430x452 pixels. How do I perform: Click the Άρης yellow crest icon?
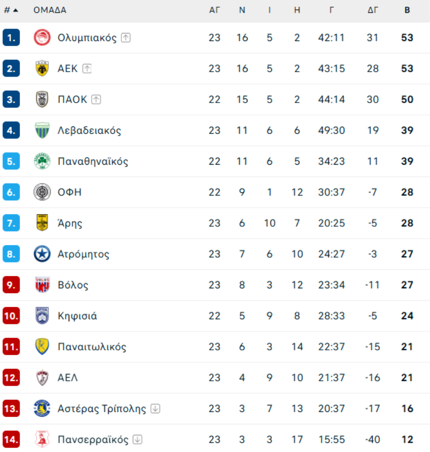point(42,223)
